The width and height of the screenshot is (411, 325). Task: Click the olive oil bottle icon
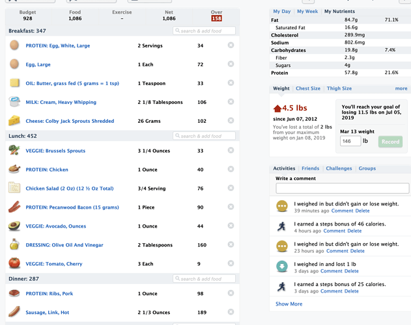click(14, 244)
